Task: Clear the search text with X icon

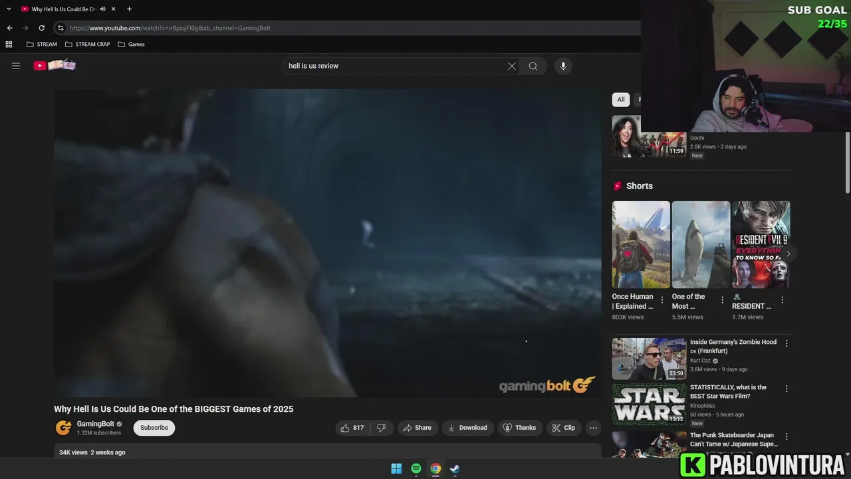Action: tap(512, 66)
